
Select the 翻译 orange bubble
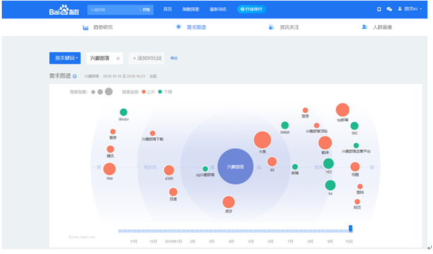click(325, 143)
